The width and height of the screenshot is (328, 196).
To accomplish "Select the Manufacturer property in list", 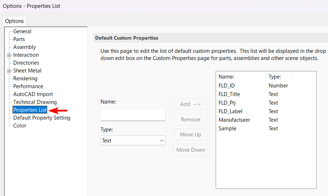I will pos(234,120).
